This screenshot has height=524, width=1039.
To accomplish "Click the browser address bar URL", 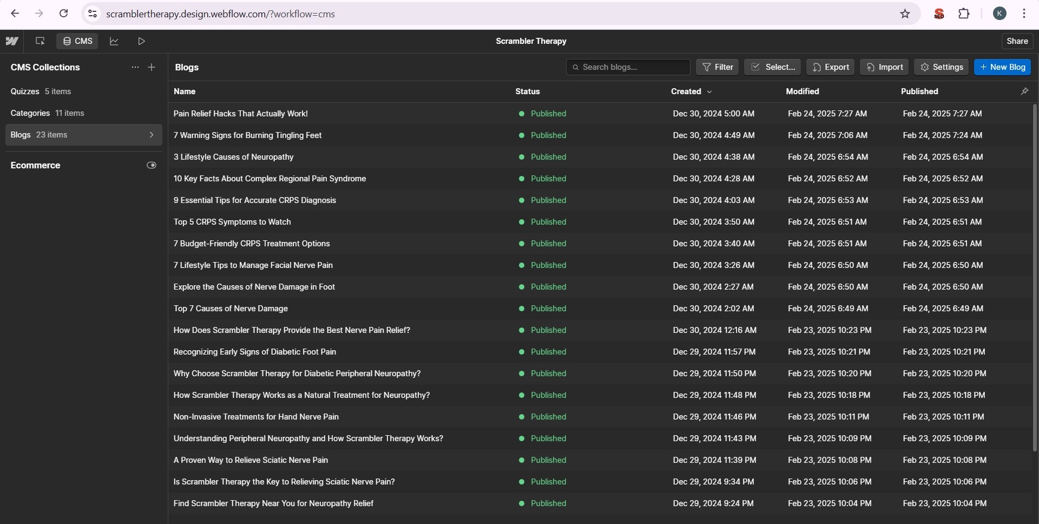I will (220, 14).
